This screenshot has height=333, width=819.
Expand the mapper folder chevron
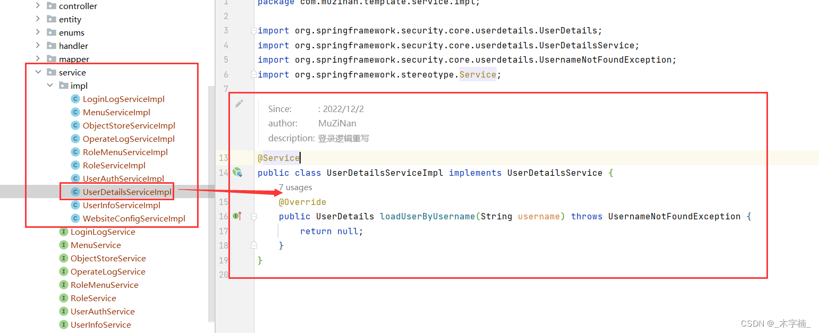38,59
